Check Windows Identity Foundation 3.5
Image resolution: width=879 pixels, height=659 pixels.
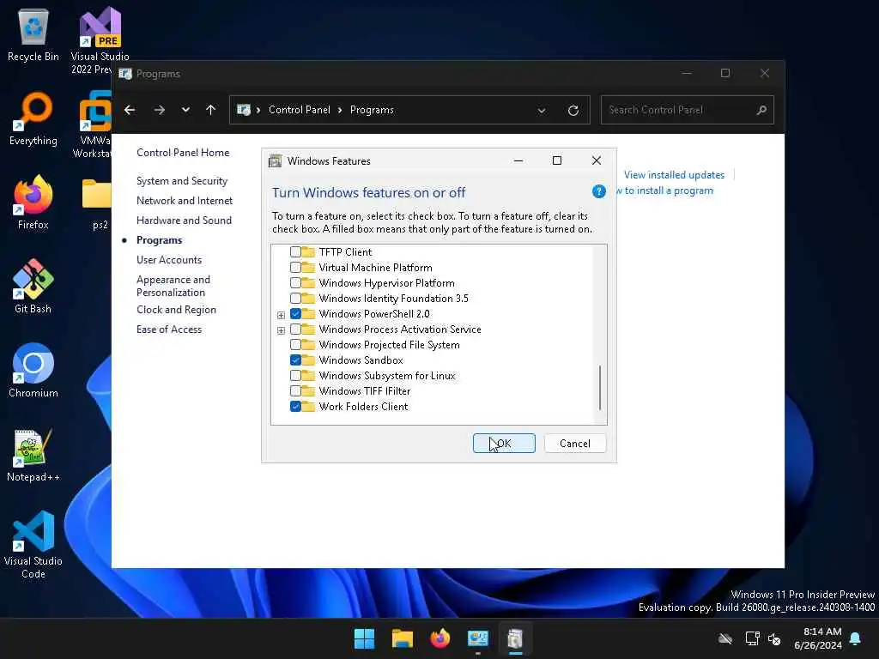(295, 298)
